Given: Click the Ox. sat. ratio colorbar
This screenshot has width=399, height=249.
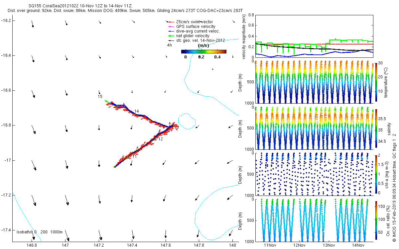Looking at the screenshot, I should [x=376, y=220].
